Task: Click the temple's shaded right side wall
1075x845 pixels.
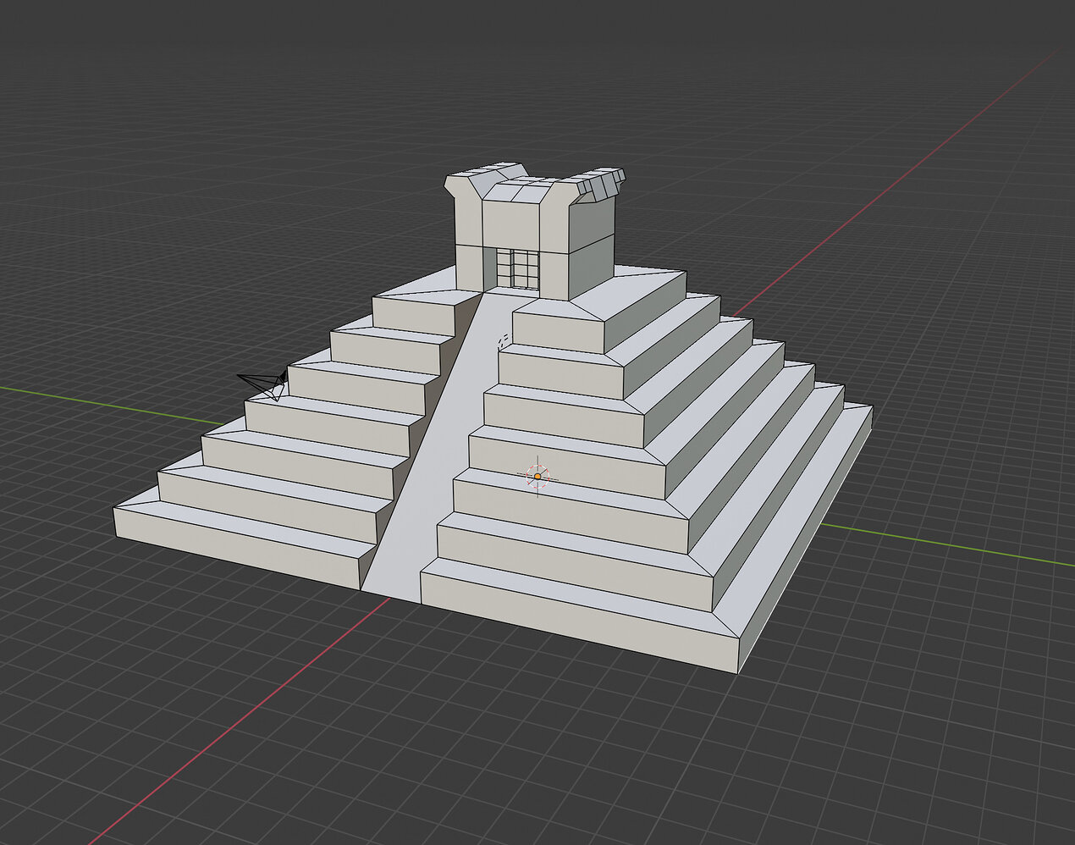Action: point(590,250)
